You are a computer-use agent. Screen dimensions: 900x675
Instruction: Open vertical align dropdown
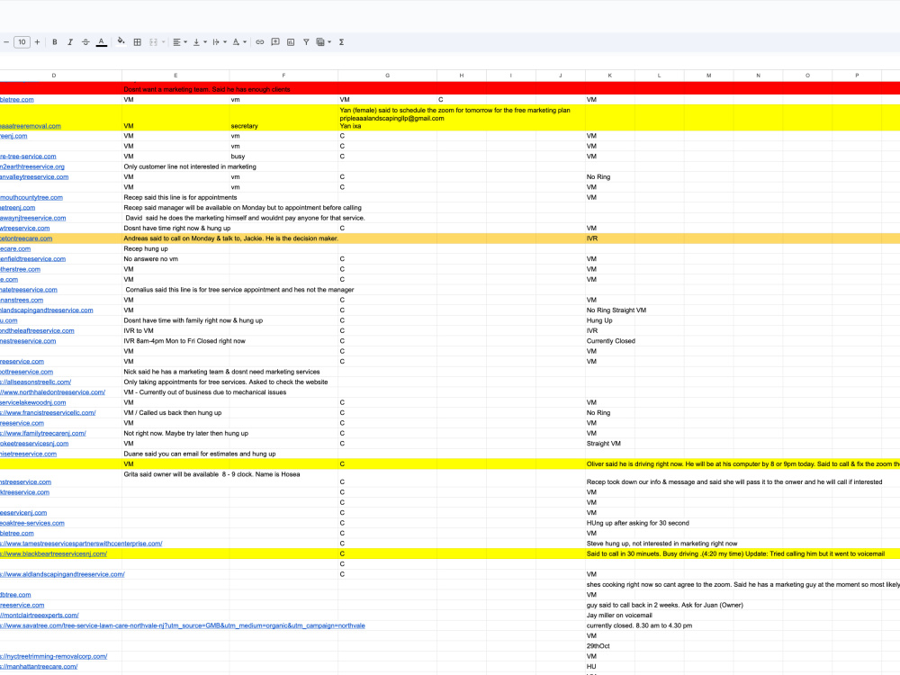tap(199, 42)
